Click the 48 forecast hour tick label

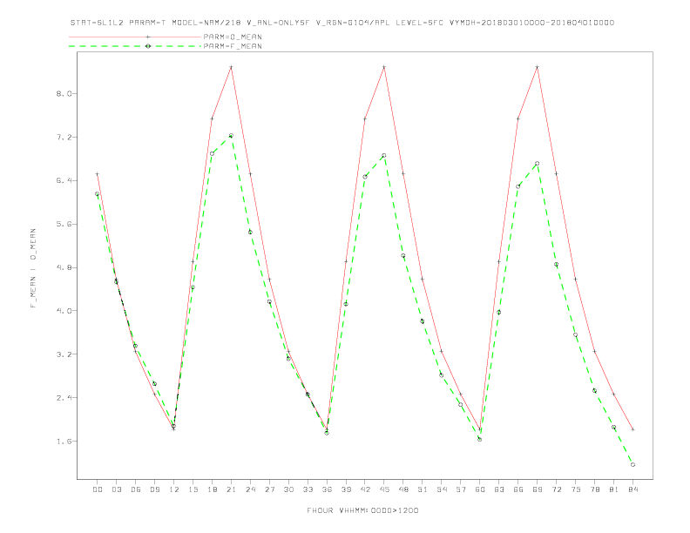click(403, 489)
